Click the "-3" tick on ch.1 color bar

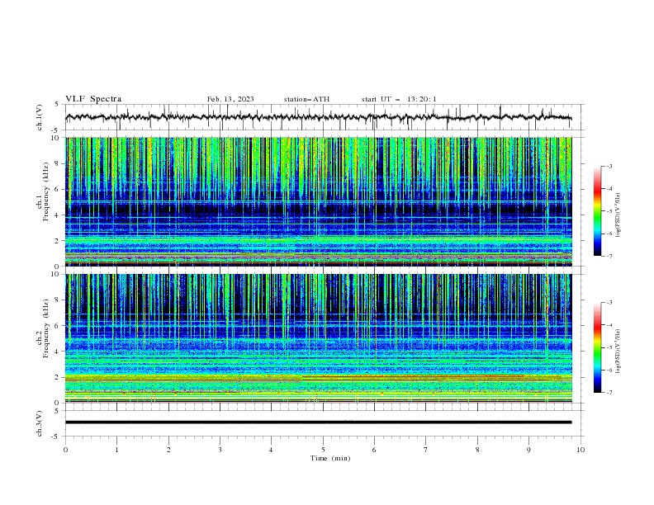(609, 166)
